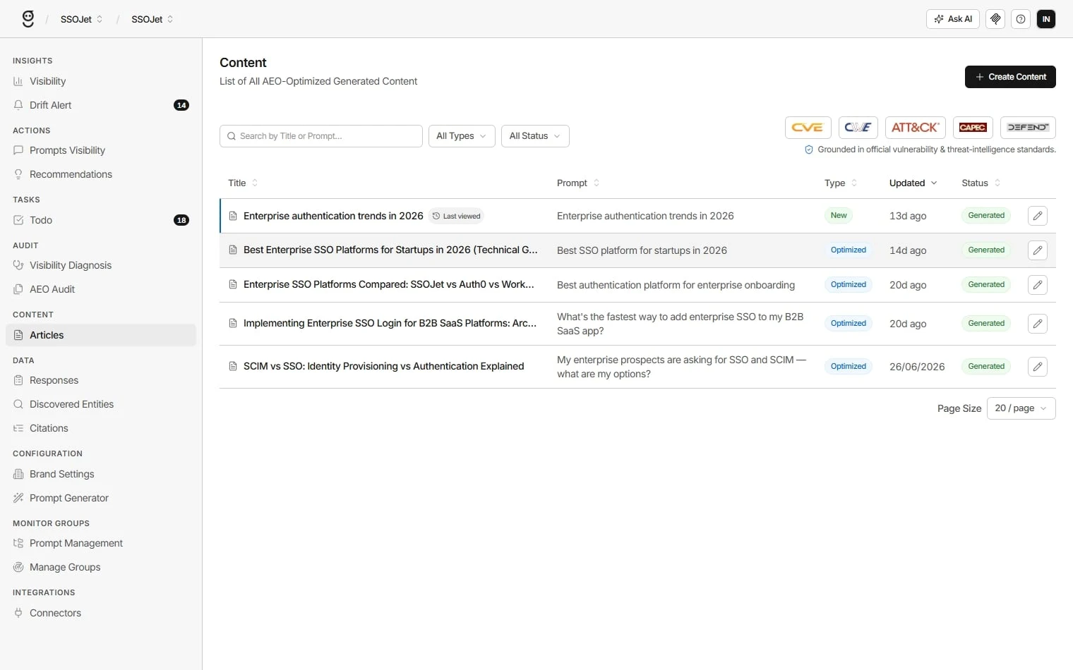Open Manage Groups in sidebar
The width and height of the screenshot is (1073, 670).
tap(101, 567)
